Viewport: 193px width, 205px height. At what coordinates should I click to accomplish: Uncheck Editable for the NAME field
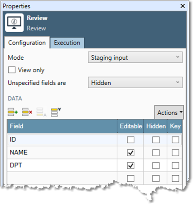[x=131, y=153]
